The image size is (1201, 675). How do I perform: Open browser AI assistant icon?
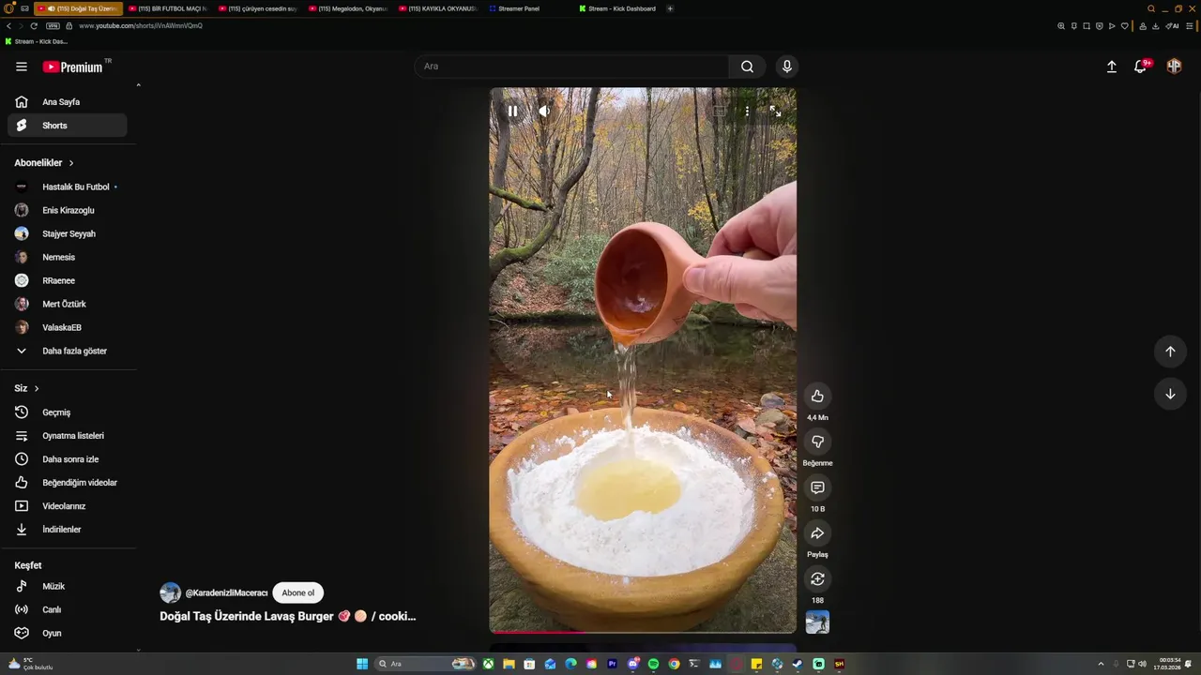1172,25
